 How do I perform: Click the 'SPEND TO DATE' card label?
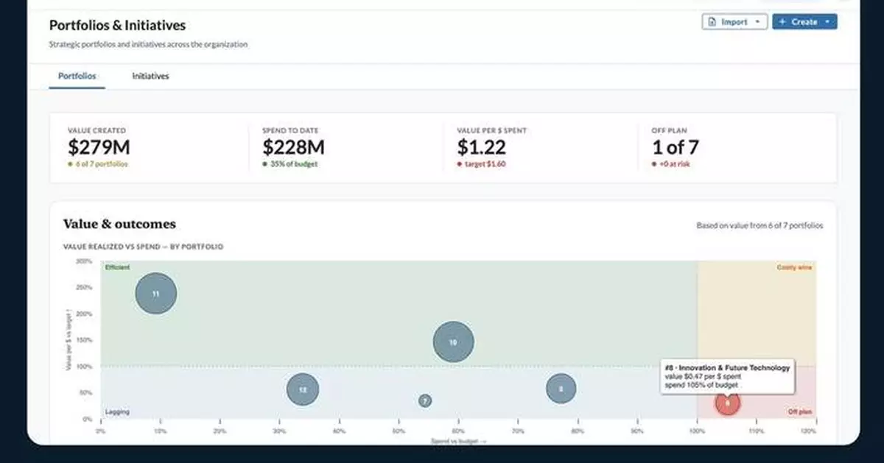point(290,130)
